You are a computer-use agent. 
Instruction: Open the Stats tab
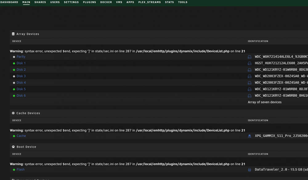(x=169, y=2)
